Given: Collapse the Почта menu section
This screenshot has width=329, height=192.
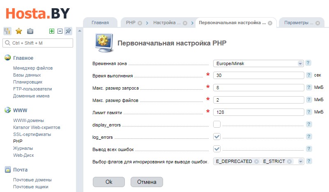Looking at the screenshot, I should click(21, 169).
